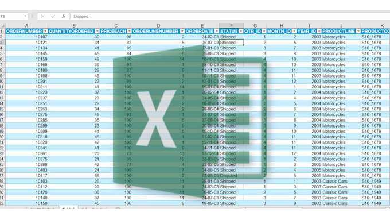Select column B header
This screenshot has width=390, height=220.
74,26
